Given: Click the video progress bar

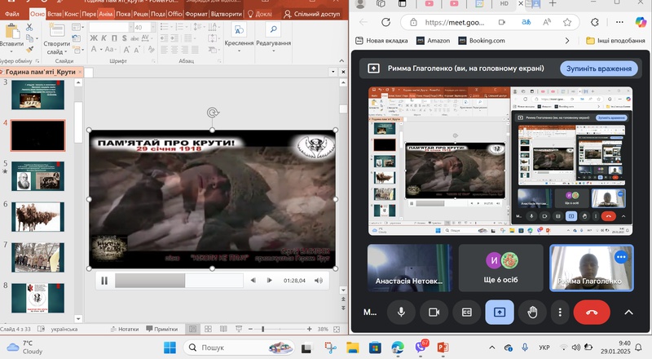Looking at the screenshot, I should (x=178, y=281).
